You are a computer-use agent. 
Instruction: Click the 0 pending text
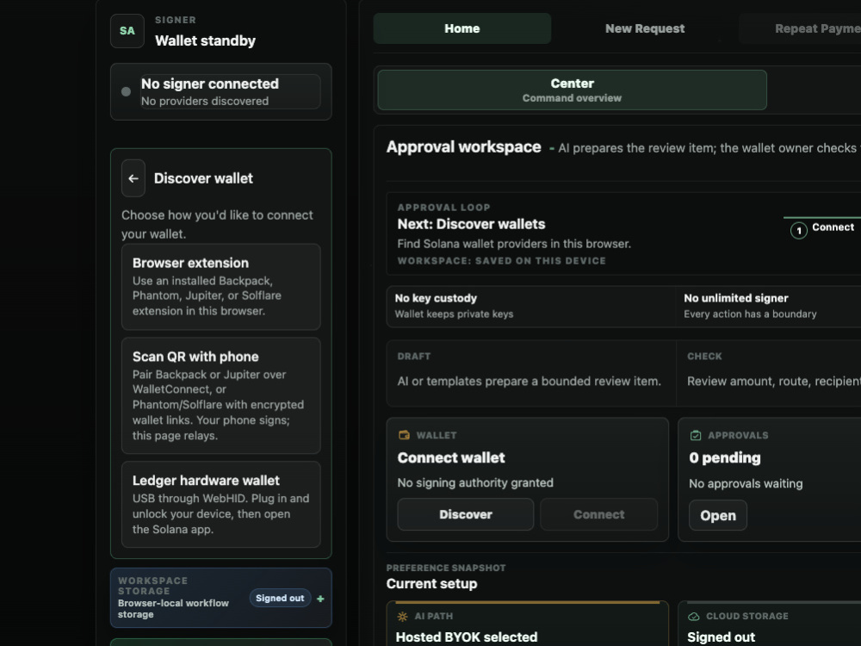pyautogui.click(x=725, y=457)
